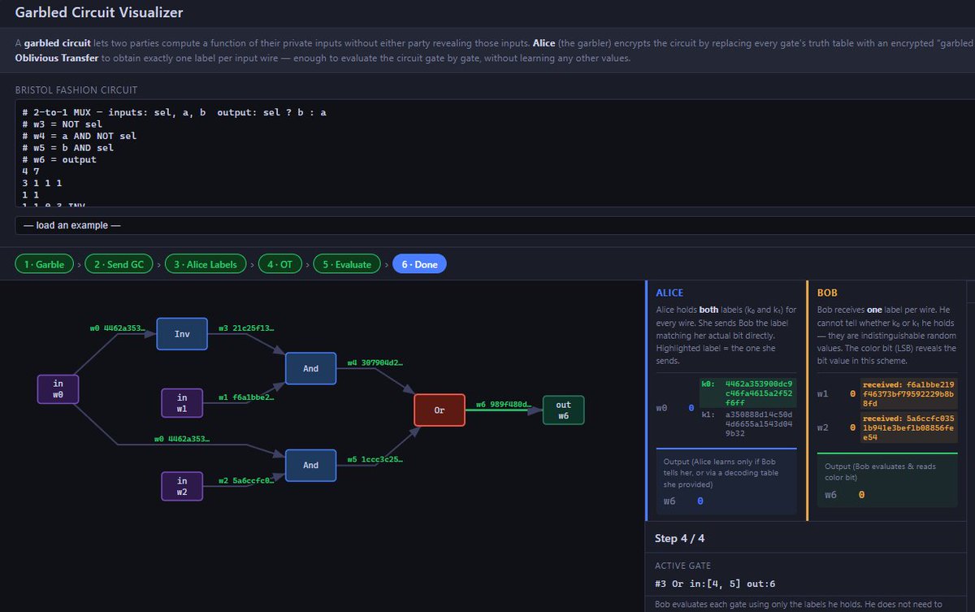Click the Step 4 / 4 heading
This screenshot has height=612, width=975.
[x=680, y=539]
